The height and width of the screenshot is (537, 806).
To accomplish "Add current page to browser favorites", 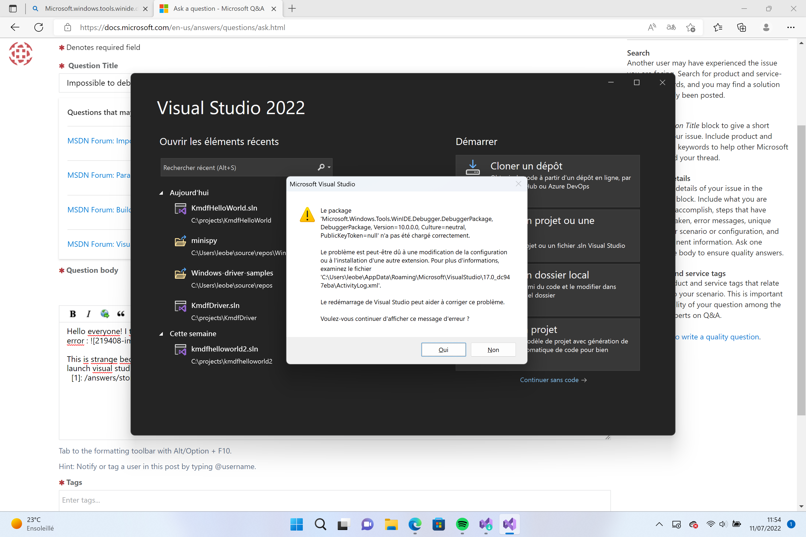I will click(x=691, y=27).
